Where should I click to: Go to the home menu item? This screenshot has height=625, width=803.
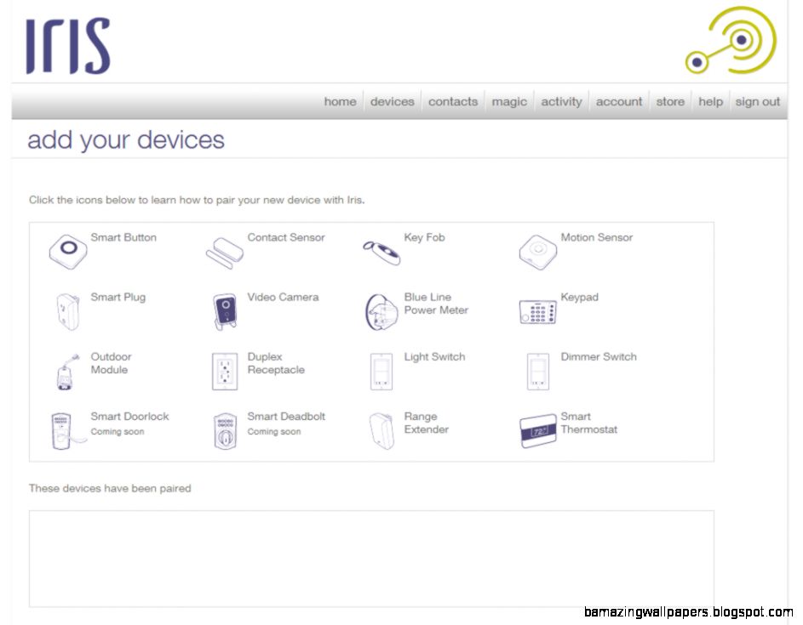[340, 102]
